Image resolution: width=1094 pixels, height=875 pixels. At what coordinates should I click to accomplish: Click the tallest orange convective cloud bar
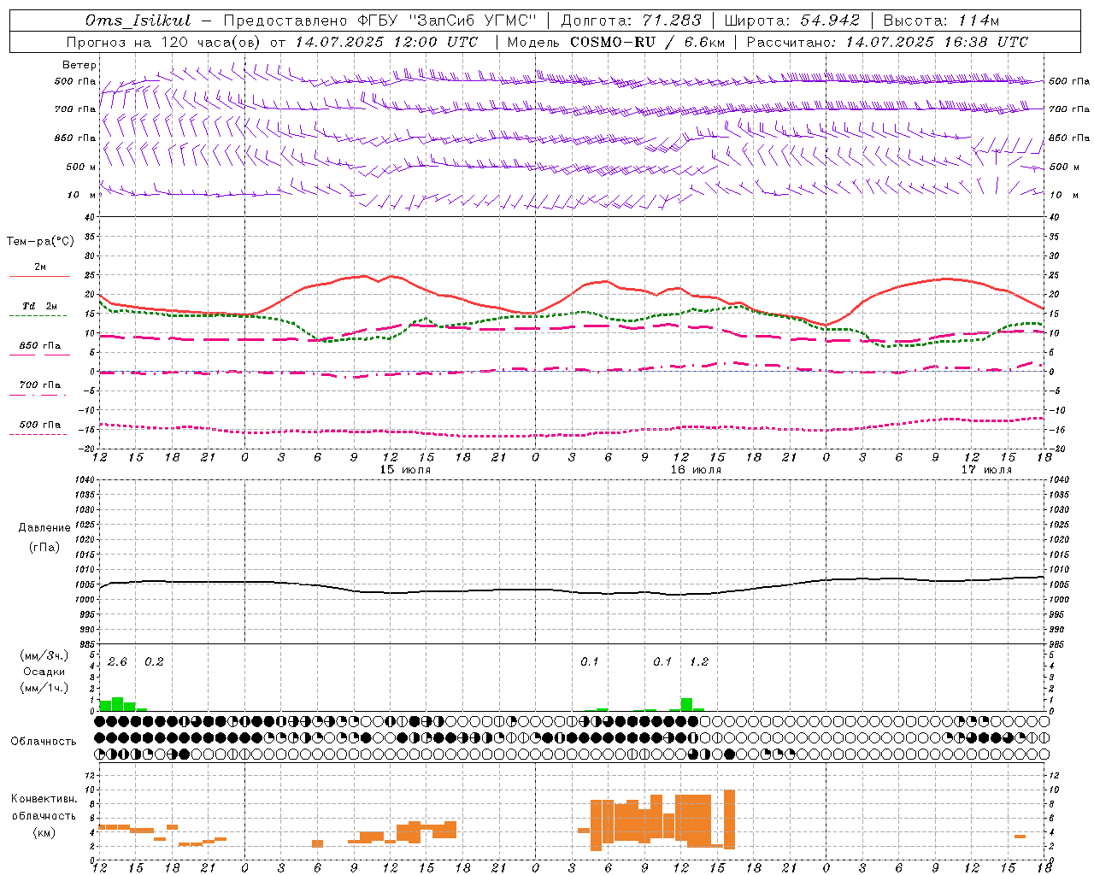point(729,819)
